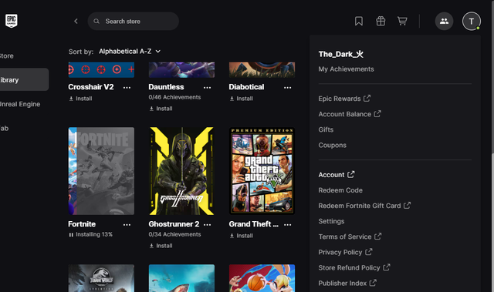Open the gift box icon
494x292 pixels.
pos(381,21)
